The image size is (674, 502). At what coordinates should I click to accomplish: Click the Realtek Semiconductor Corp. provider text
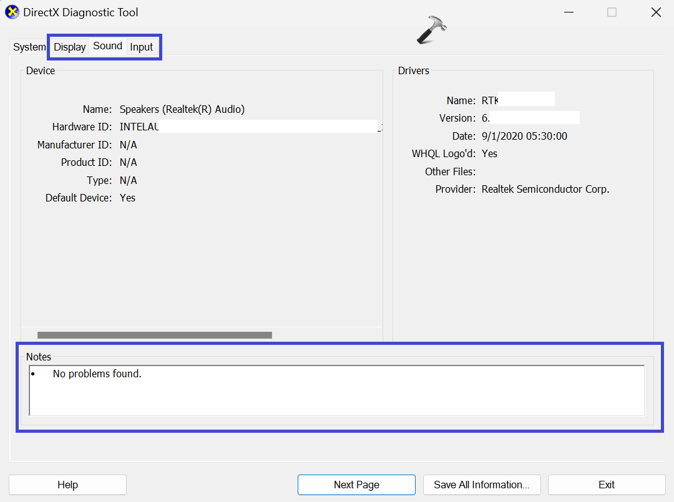(545, 189)
